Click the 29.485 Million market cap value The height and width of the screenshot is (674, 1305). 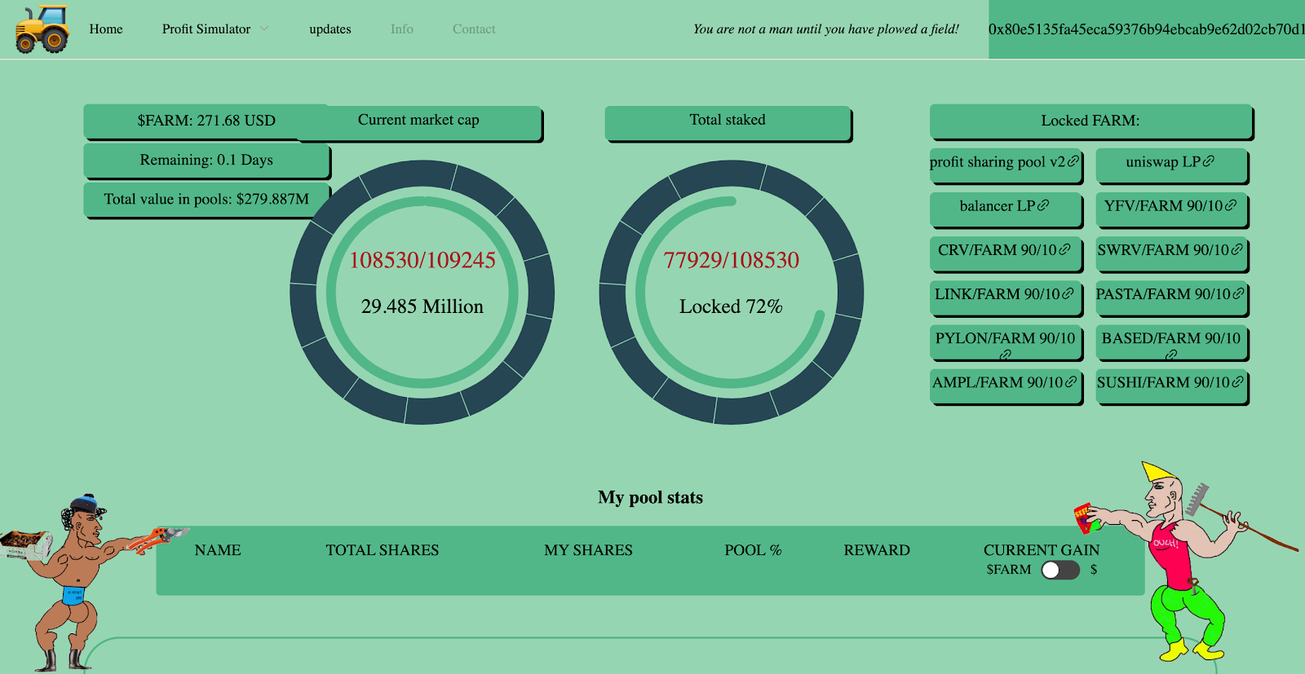422,306
